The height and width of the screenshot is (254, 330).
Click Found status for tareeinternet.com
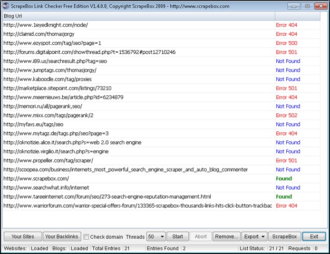coord(284,197)
